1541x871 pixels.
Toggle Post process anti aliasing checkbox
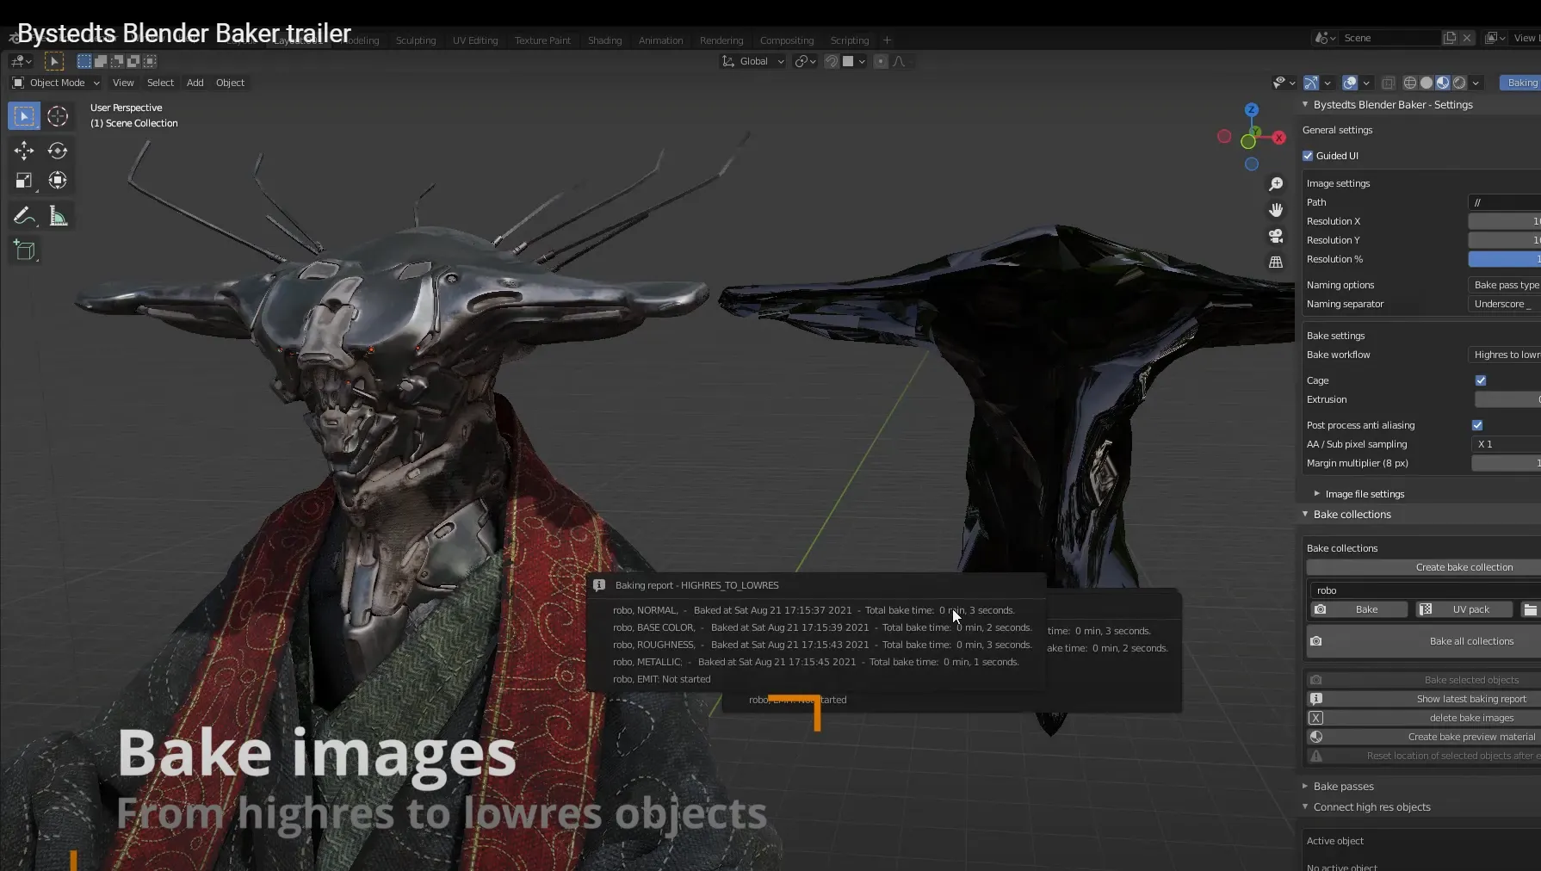pyautogui.click(x=1477, y=425)
